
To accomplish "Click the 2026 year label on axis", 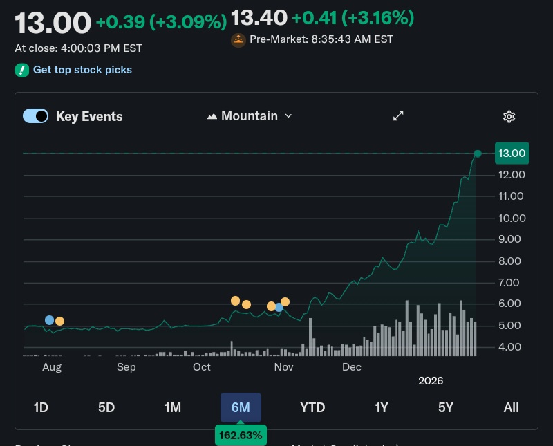I will 431,381.
